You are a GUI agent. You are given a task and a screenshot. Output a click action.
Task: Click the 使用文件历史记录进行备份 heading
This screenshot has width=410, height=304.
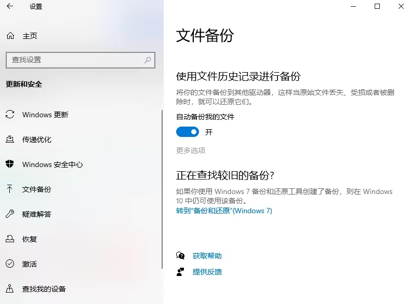coord(238,76)
